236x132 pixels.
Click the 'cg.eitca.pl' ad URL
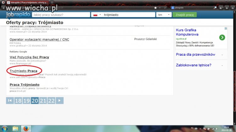[181, 39]
